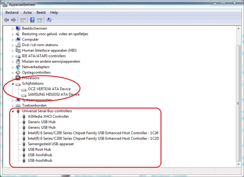Click the show/hide console tree toolbar icon
244x177 pixels.
pyautogui.click(x=23, y=20)
